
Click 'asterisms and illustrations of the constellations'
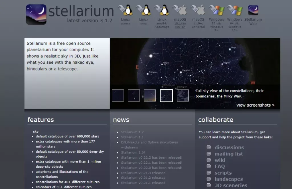62,174
